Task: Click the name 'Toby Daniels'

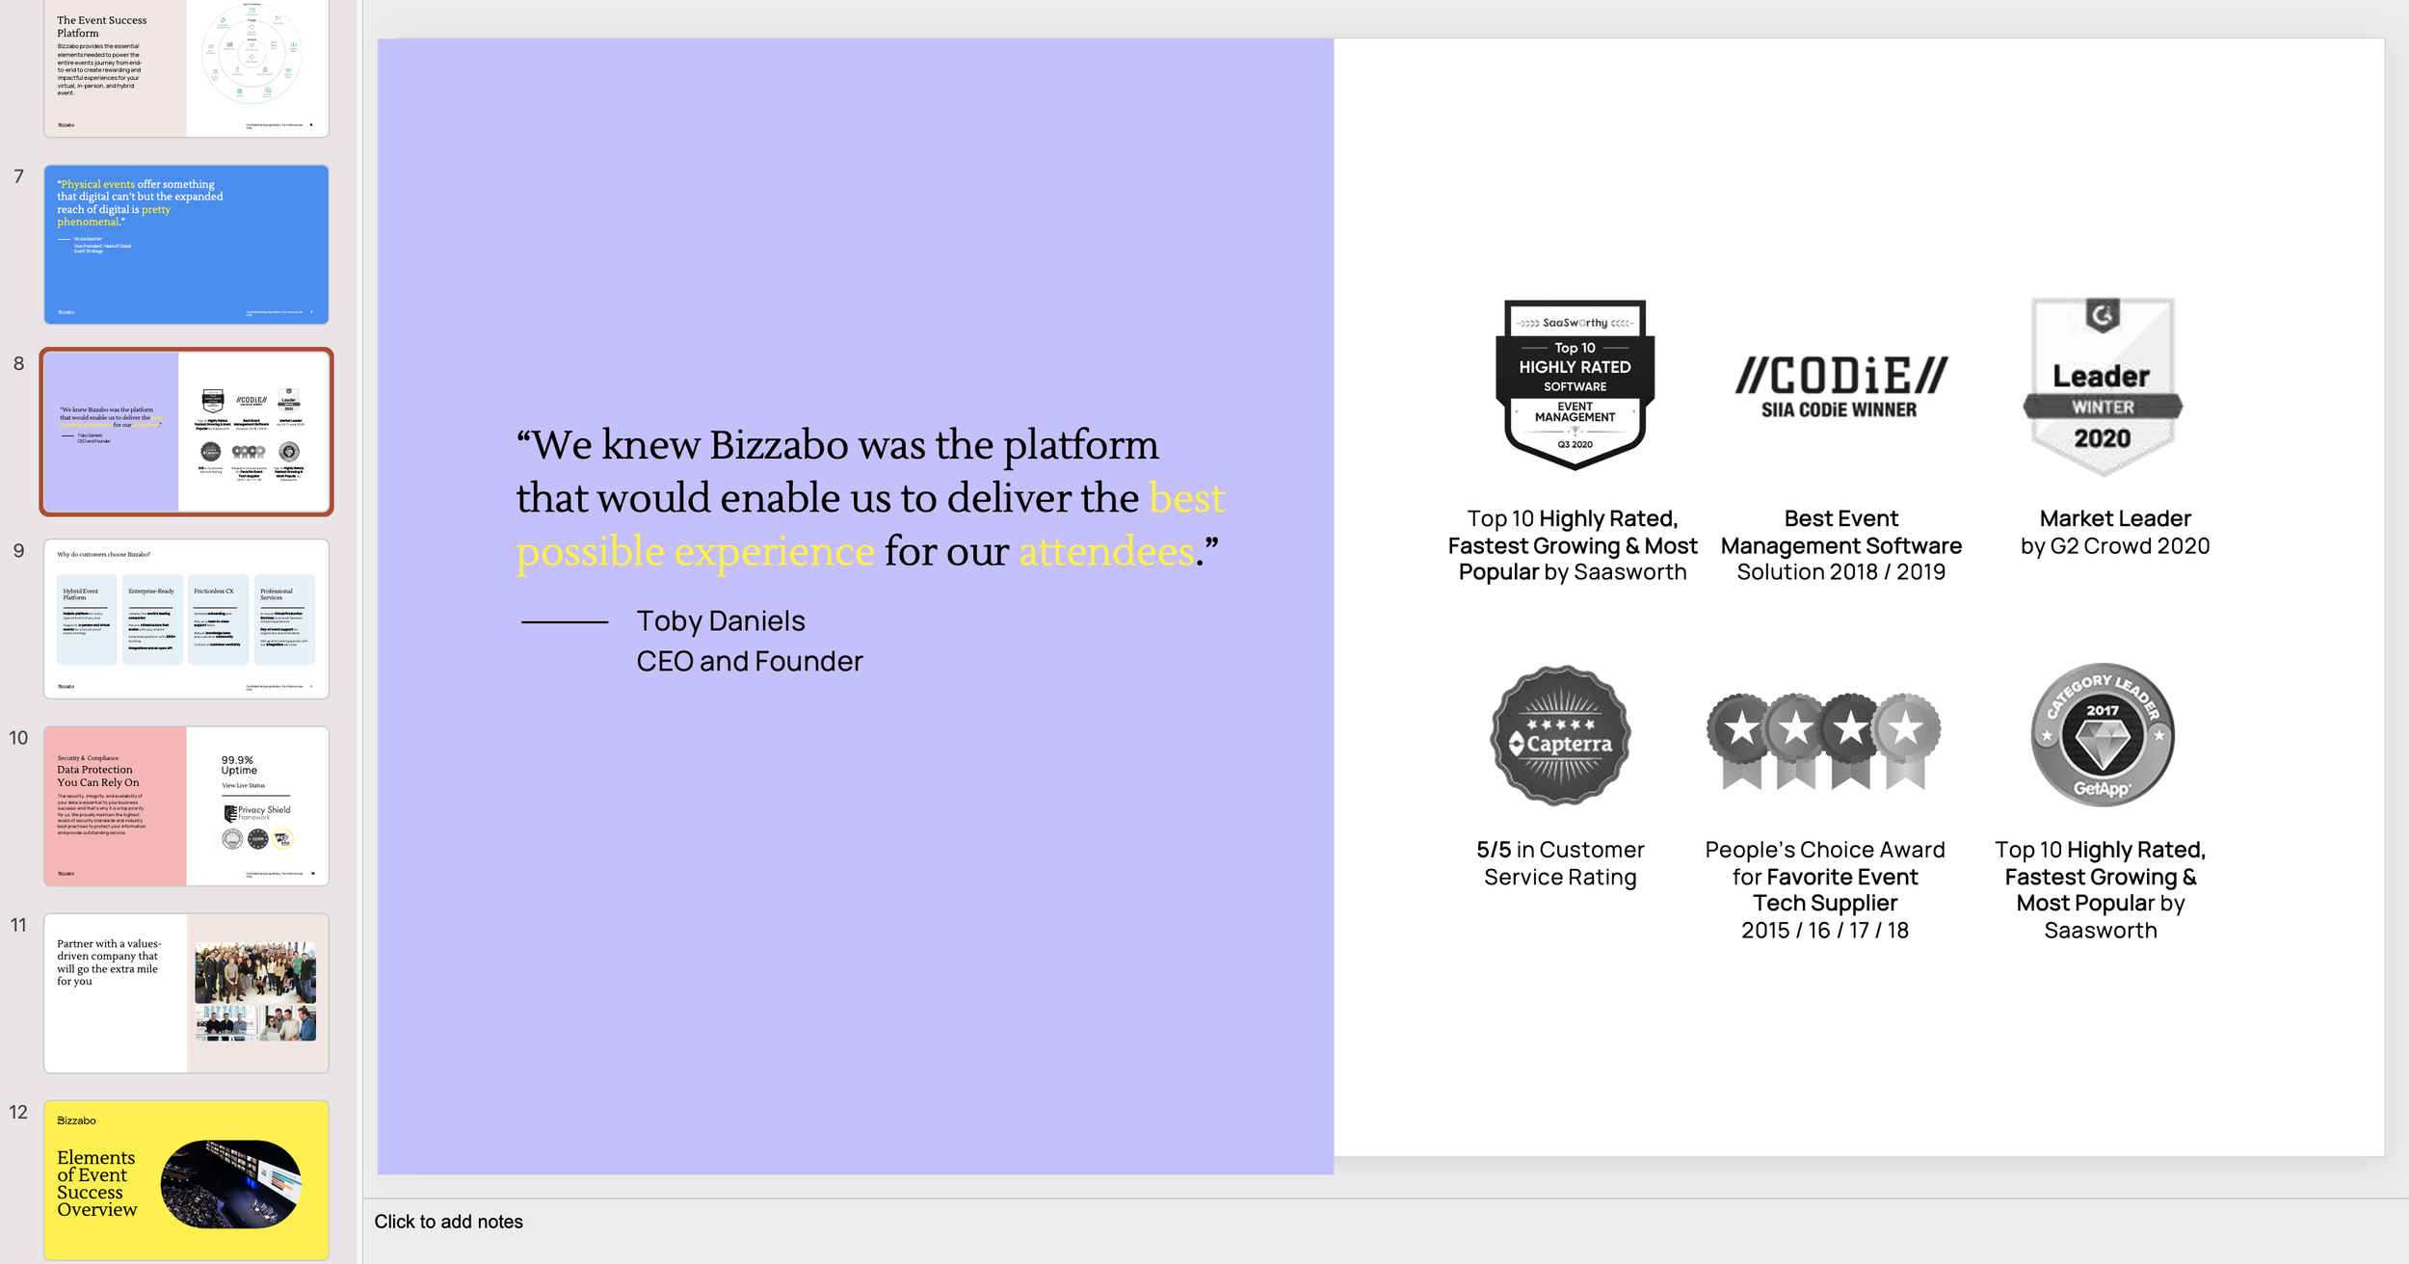Action: click(x=721, y=621)
